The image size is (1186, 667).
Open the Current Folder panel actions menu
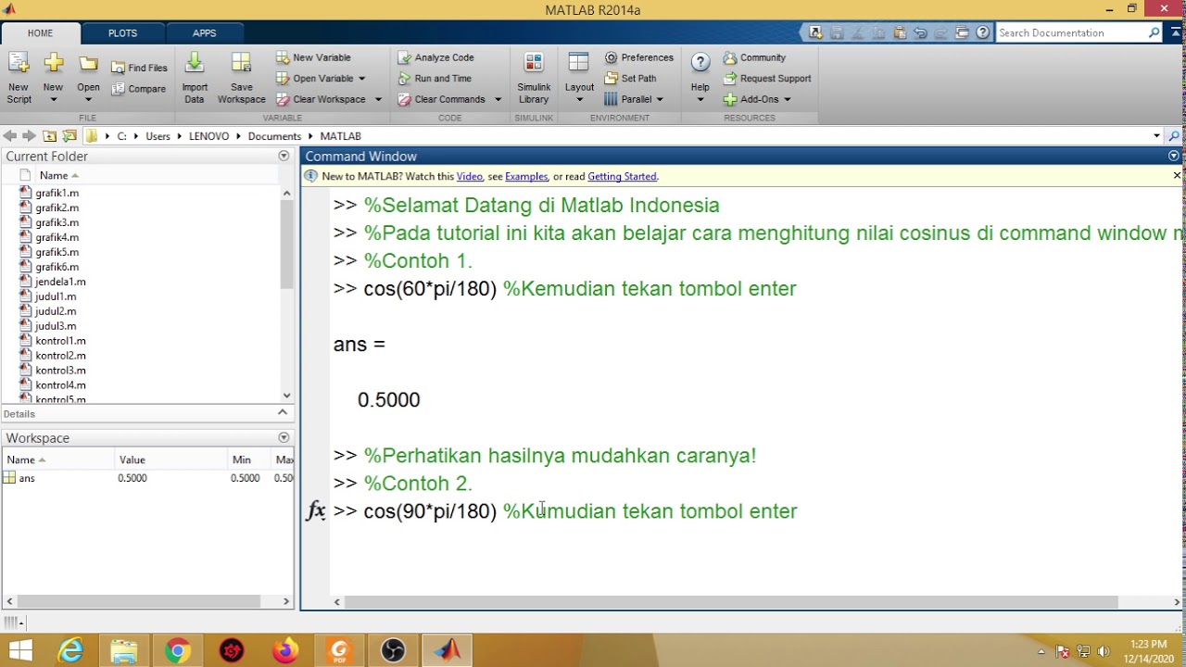284,156
